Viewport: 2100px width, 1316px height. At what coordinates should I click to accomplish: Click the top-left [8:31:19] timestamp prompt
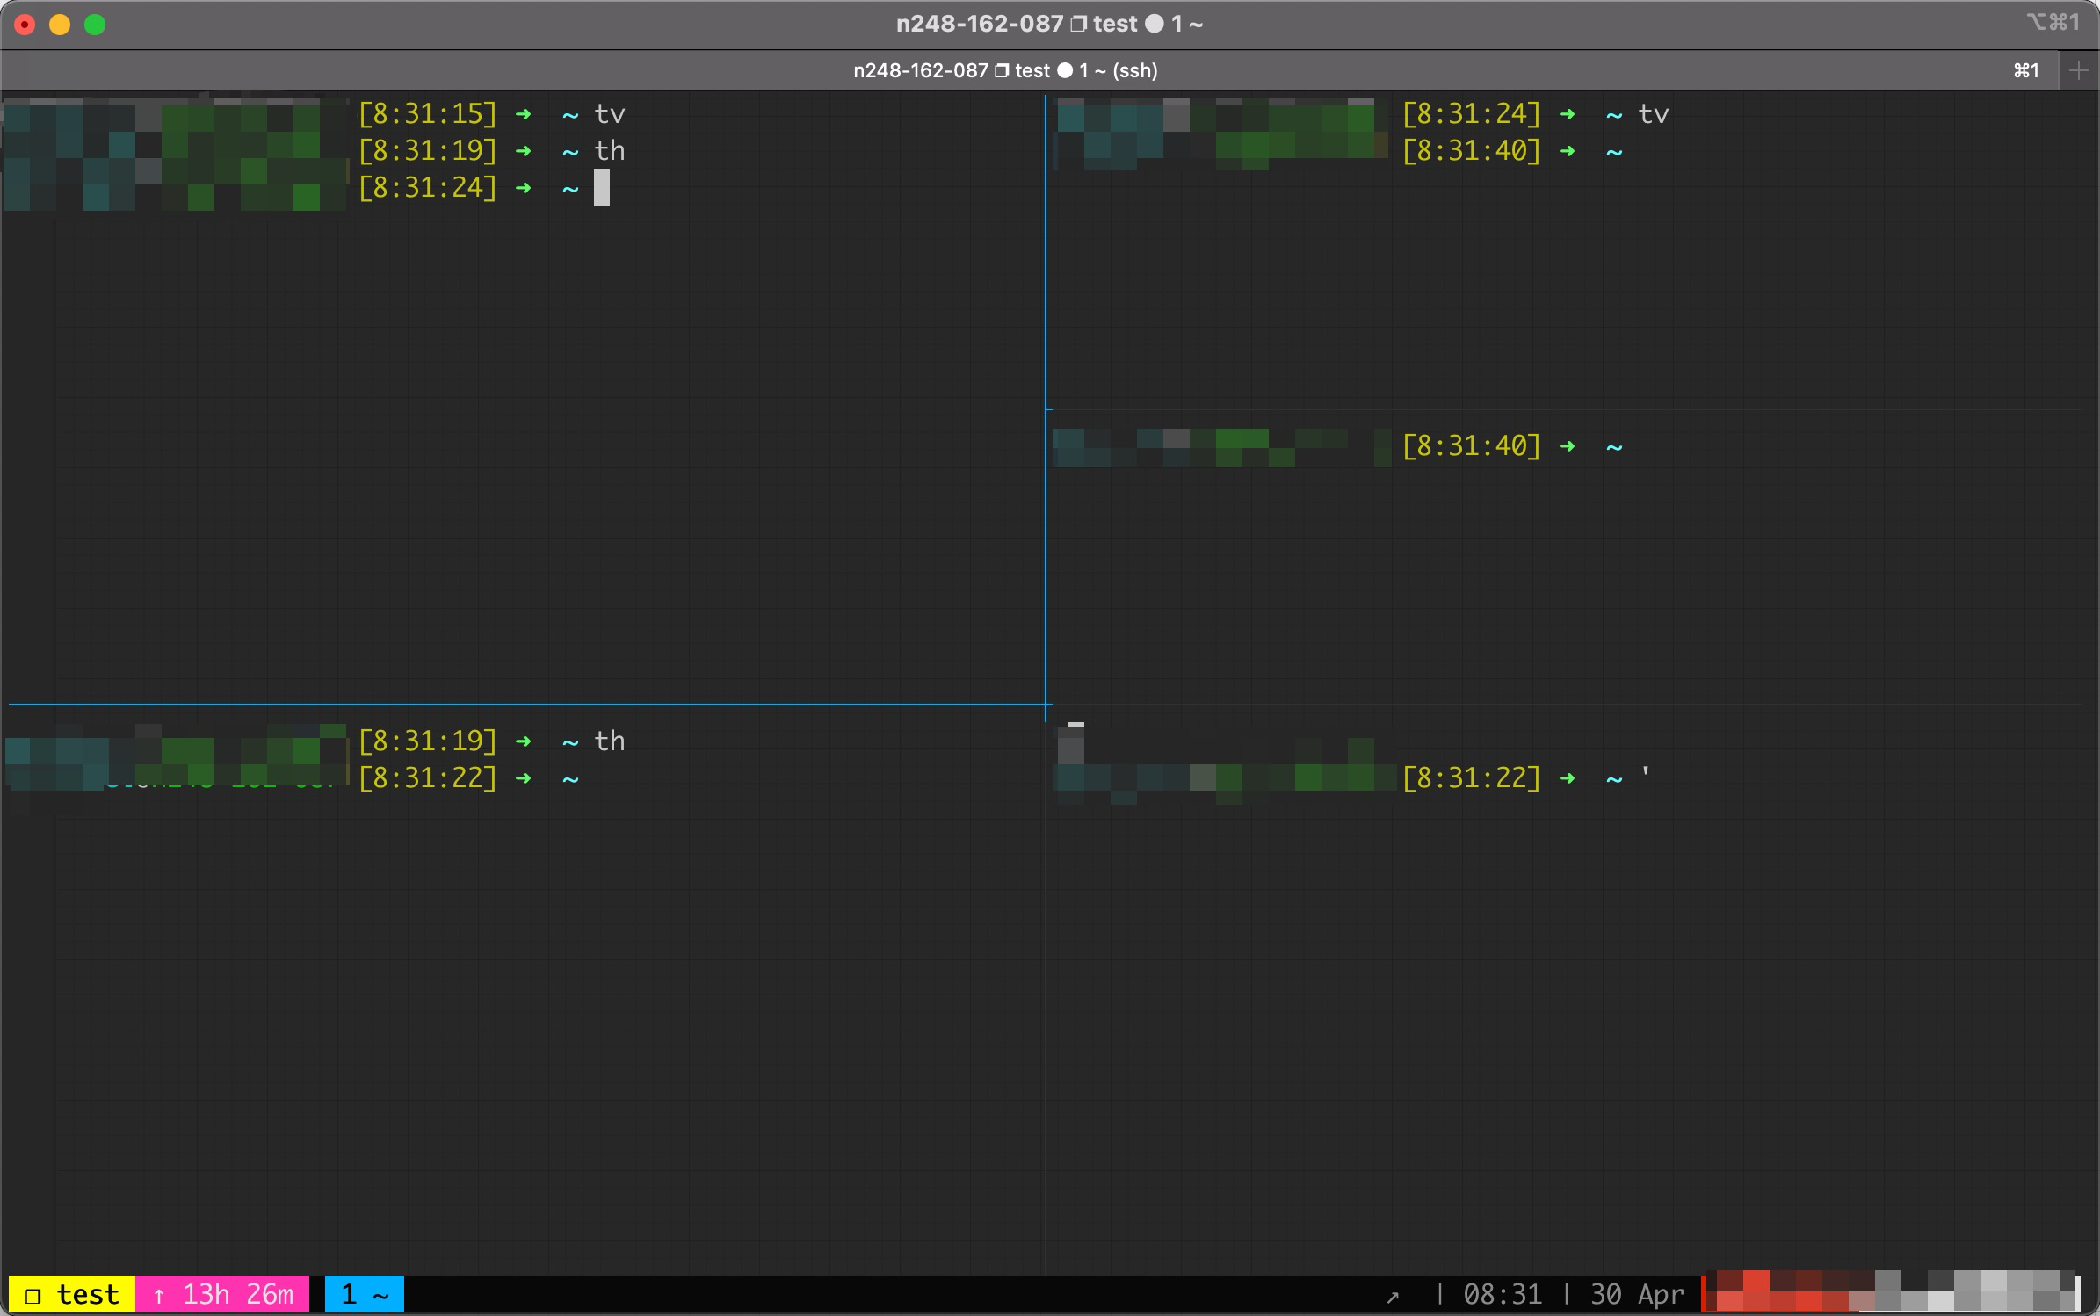(x=428, y=151)
